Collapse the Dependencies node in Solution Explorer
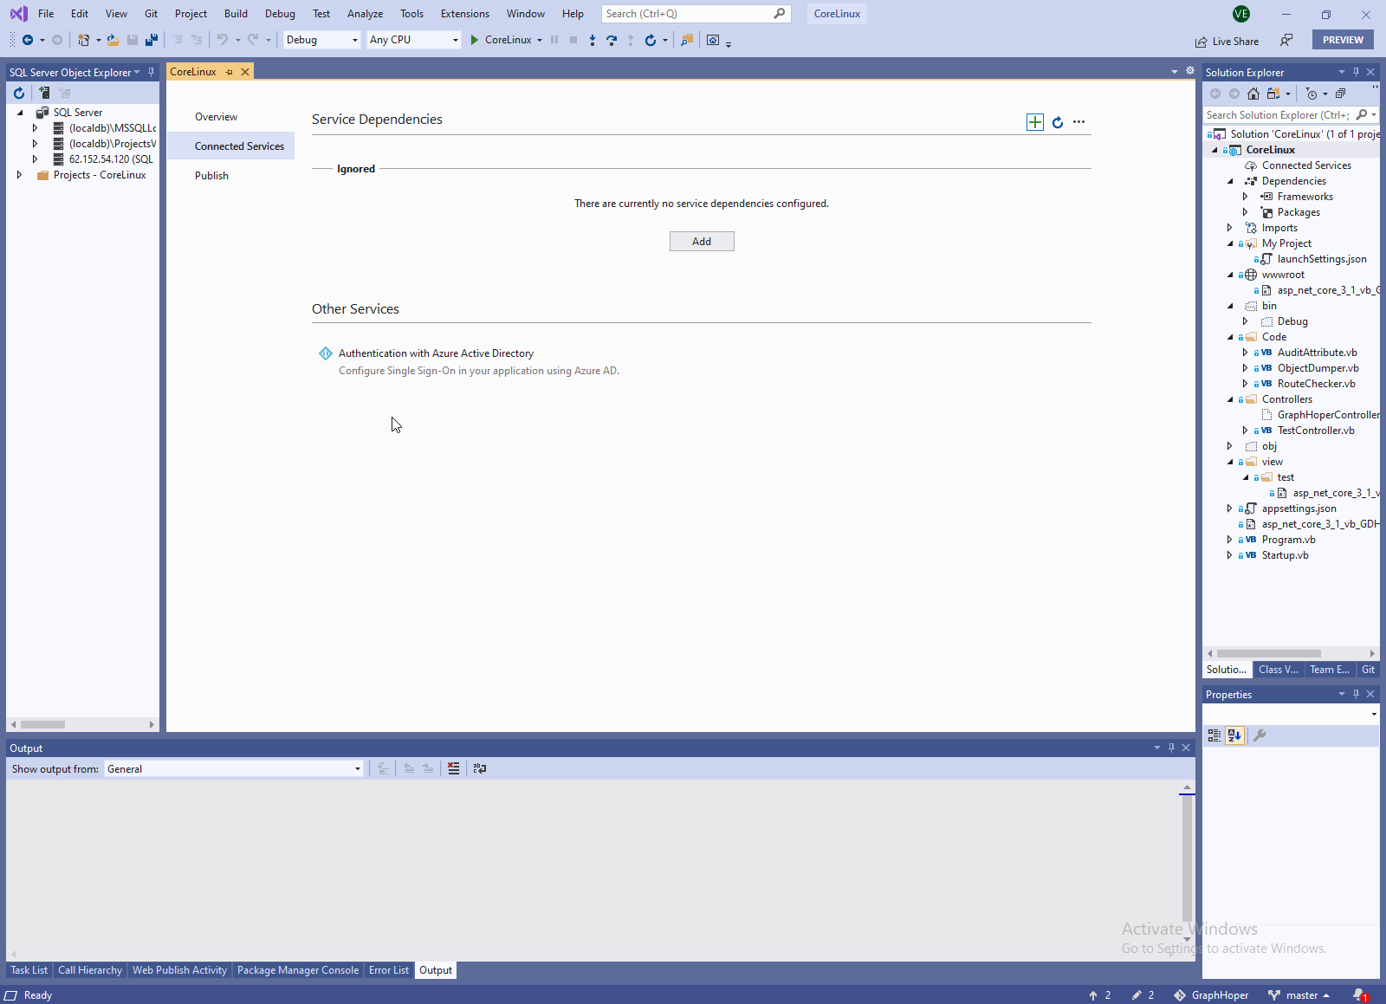The height and width of the screenshot is (1004, 1386). click(1230, 181)
